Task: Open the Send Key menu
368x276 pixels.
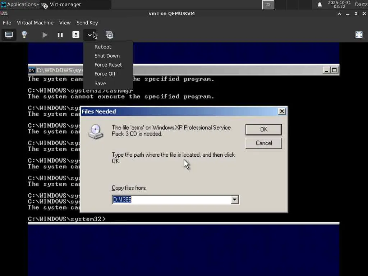Action: (87, 23)
